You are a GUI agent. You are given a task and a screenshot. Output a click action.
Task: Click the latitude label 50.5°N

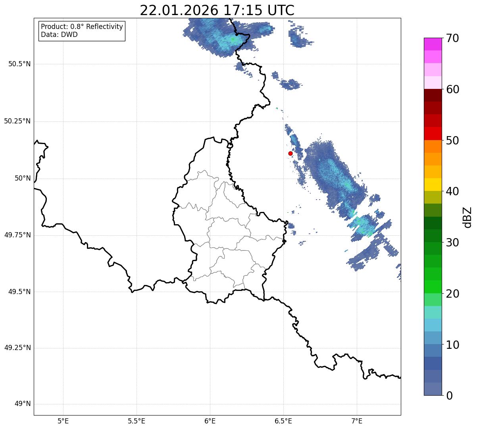pyautogui.click(x=19, y=64)
